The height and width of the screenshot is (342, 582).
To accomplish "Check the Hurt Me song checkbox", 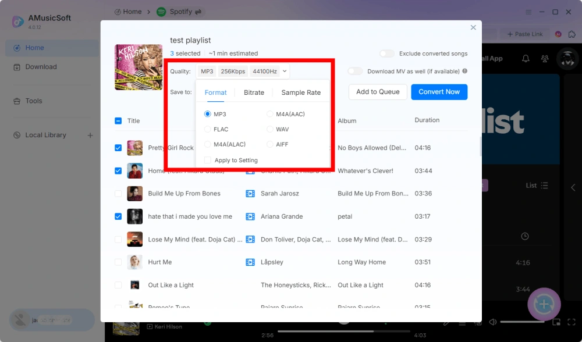I will (x=118, y=262).
